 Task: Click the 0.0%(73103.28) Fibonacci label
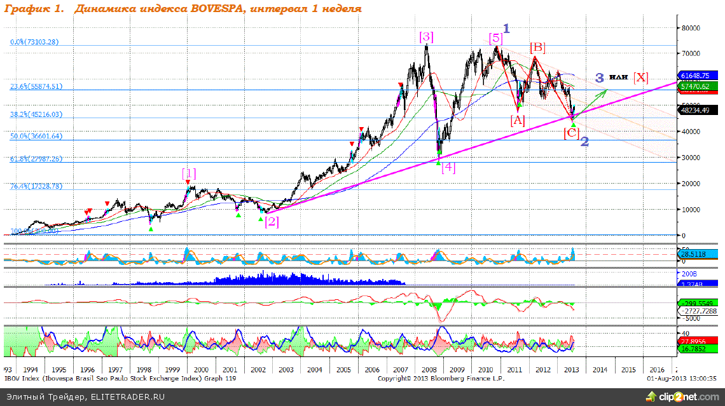coord(34,42)
